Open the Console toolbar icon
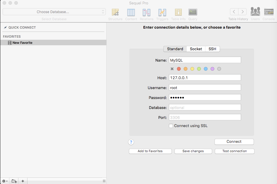This screenshot has width=277, height=184. [269, 12]
